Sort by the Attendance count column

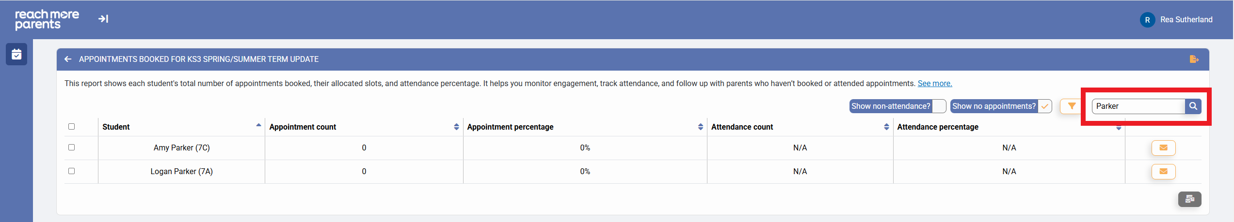tap(886, 127)
